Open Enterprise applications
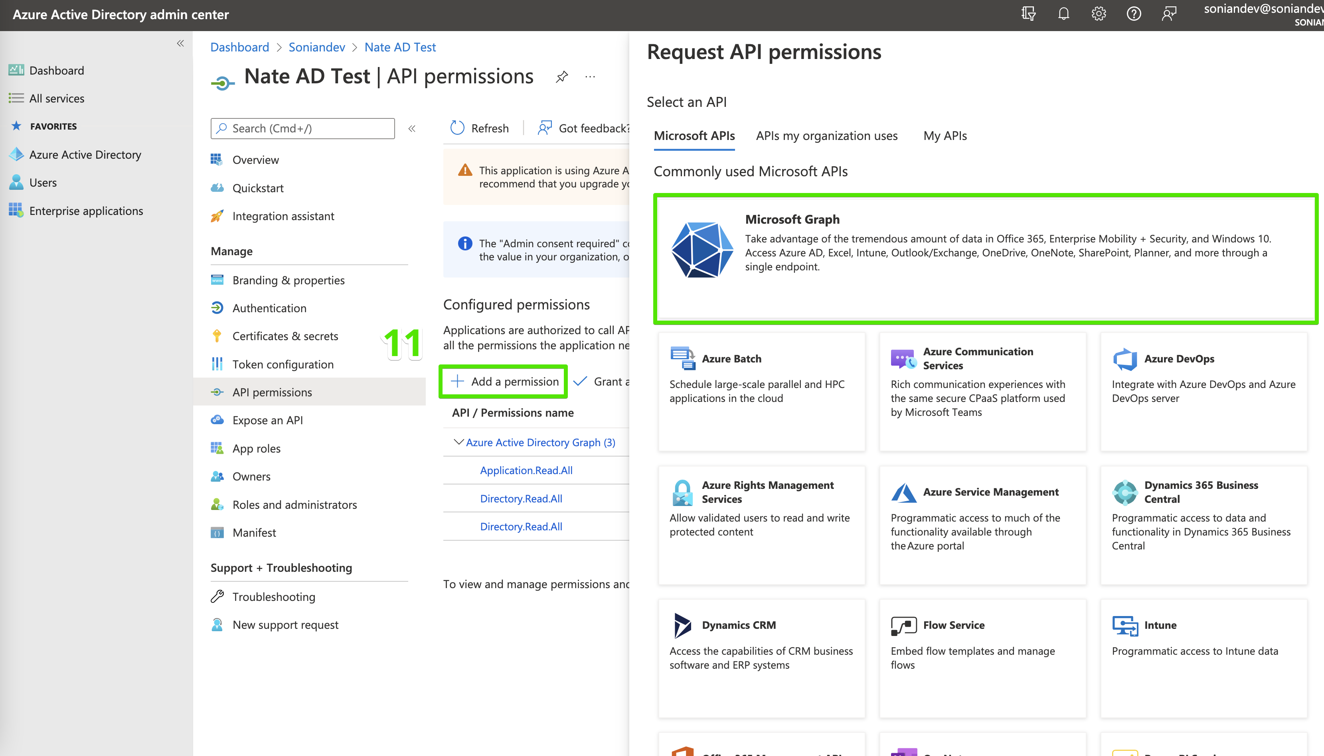Image resolution: width=1324 pixels, height=756 pixels. pyautogui.click(x=86, y=210)
